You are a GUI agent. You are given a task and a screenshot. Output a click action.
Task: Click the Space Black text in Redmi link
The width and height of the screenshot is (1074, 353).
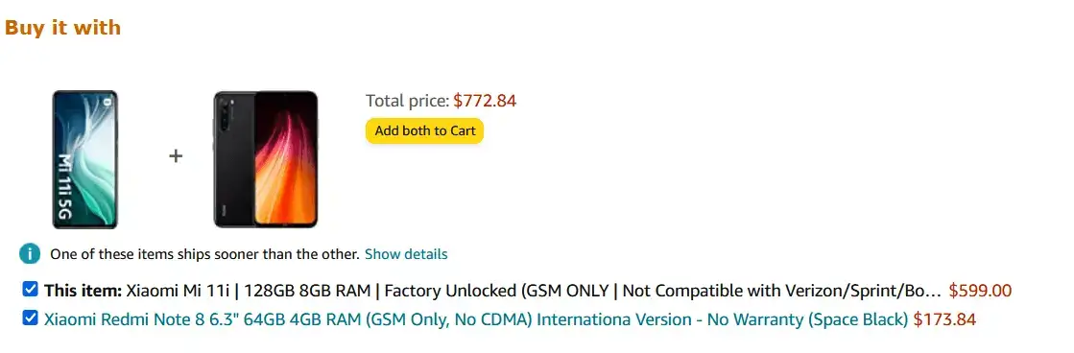(858, 319)
